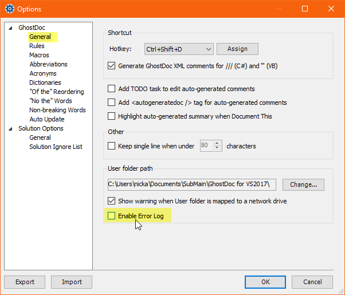Click the User folder path text field
The height and width of the screenshot is (295, 345).
tap(192, 184)
